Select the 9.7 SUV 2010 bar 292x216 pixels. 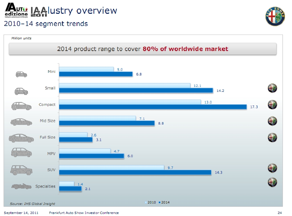pos(112,168)
